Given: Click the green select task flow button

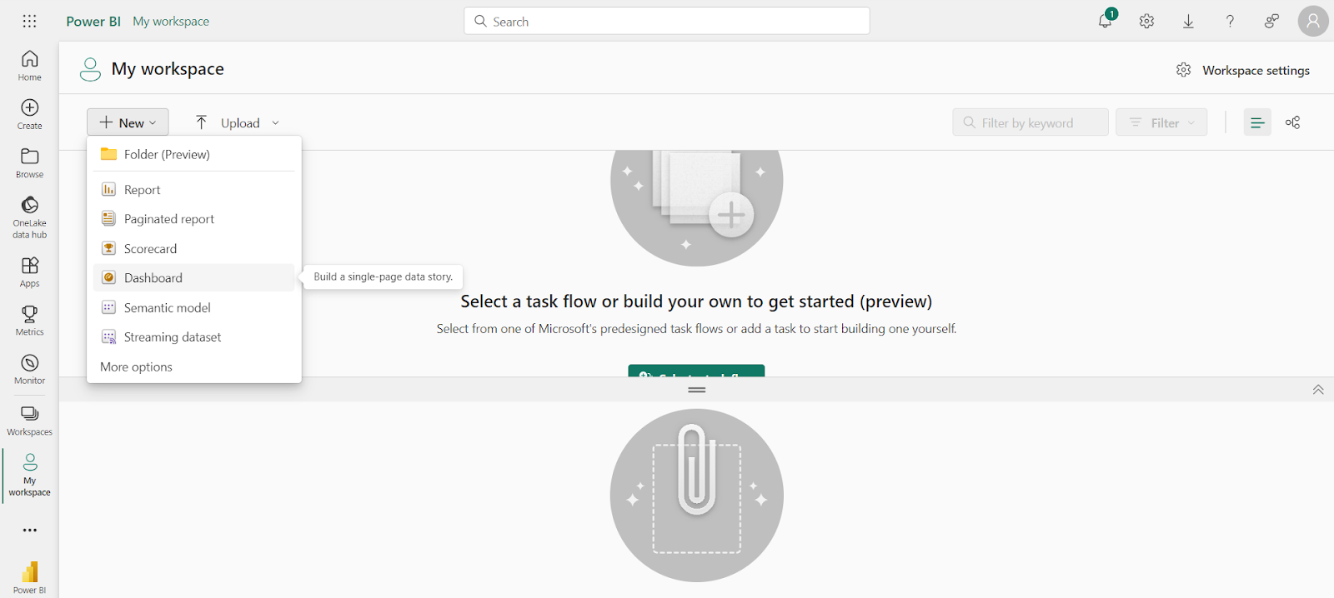Looking at the screenshot, I should (x=696, y=371).
